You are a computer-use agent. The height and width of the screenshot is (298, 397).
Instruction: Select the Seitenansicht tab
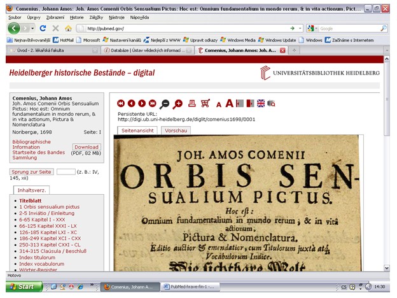click(x=137, y=131)
